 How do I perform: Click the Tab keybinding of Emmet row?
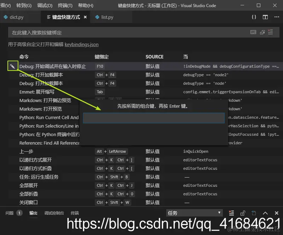click(x=100, y=92)
